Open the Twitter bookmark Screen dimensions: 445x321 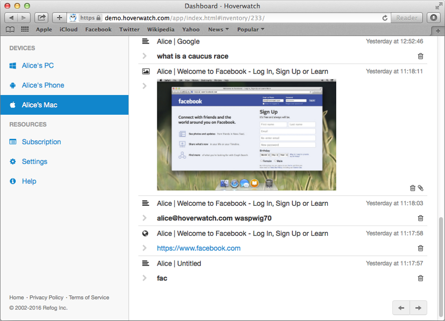coord(129,30)
